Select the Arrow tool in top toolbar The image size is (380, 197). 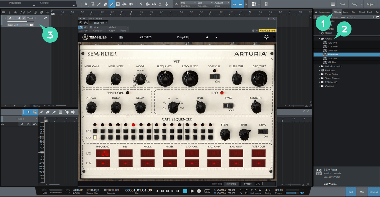86,4
